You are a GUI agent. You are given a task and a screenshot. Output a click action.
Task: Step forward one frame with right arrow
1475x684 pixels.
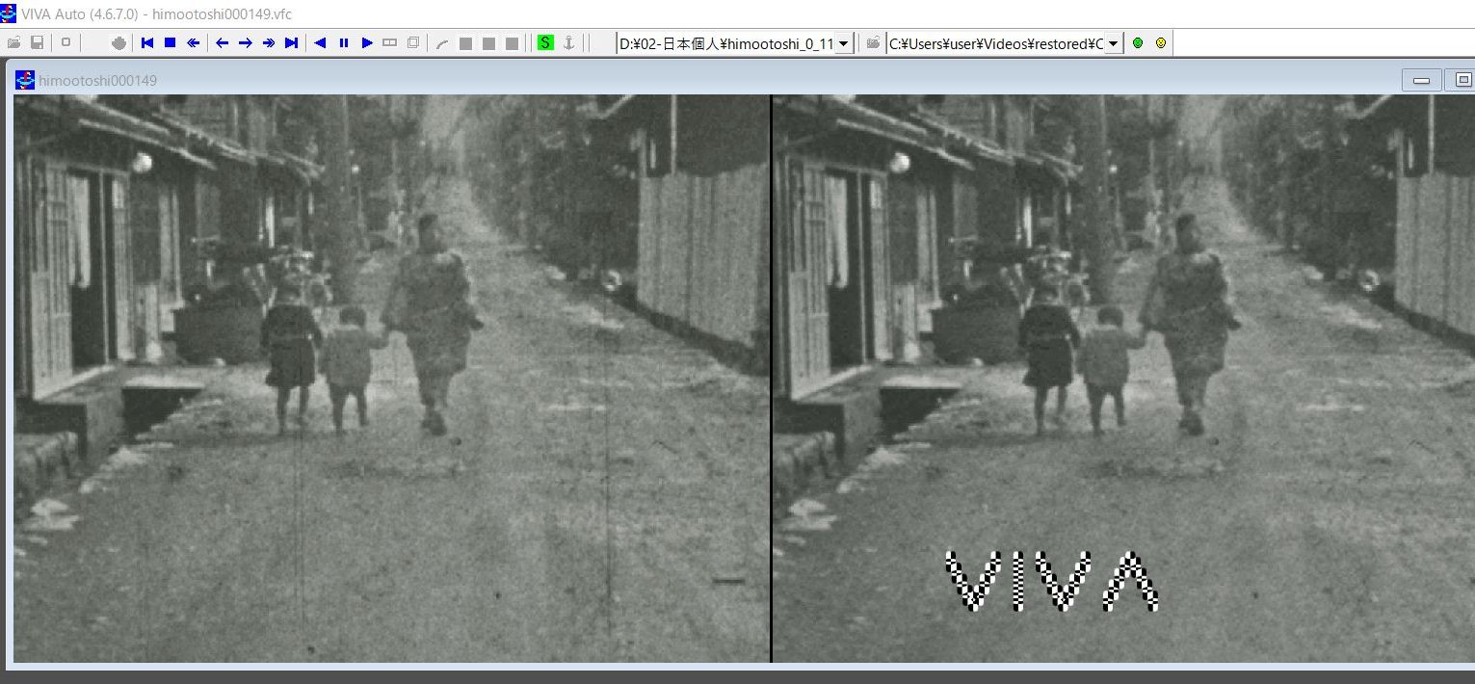tap(245, 43)
